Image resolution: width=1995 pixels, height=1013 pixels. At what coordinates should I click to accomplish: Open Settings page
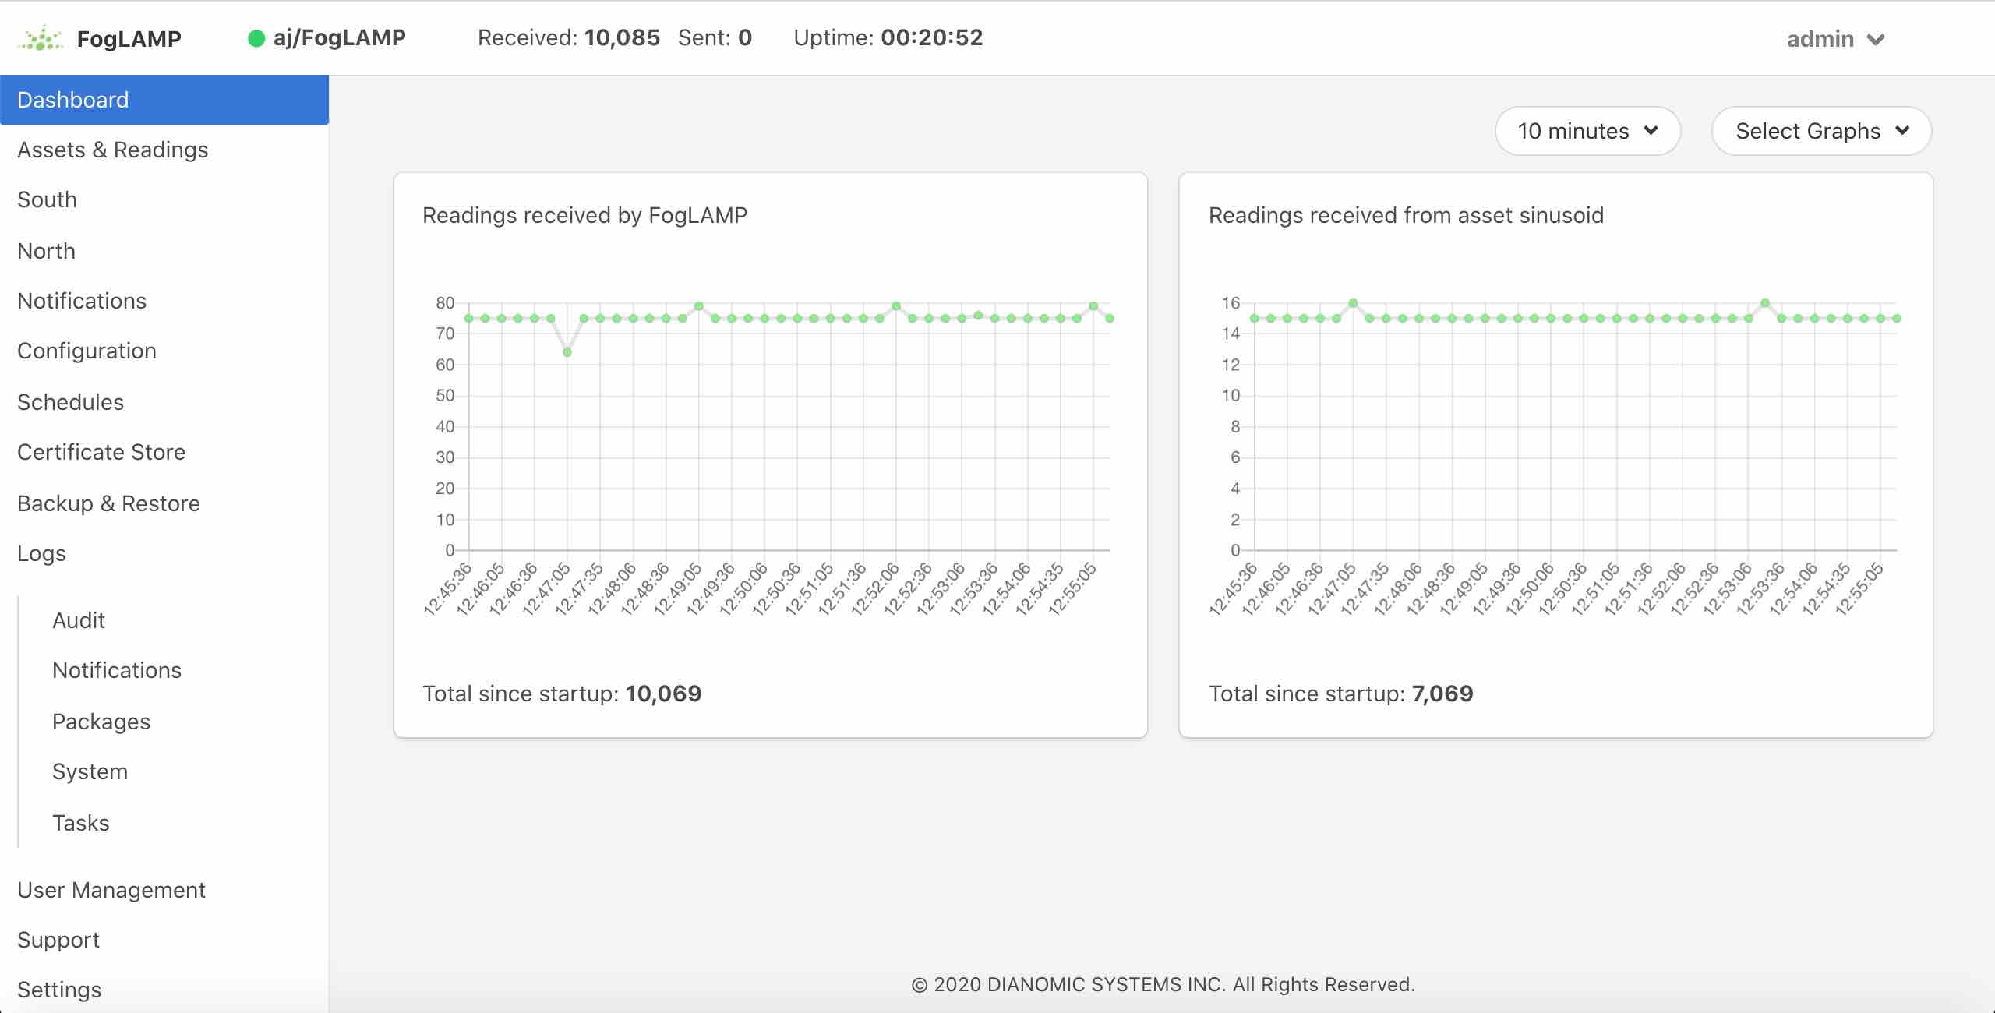pos(59,990)
